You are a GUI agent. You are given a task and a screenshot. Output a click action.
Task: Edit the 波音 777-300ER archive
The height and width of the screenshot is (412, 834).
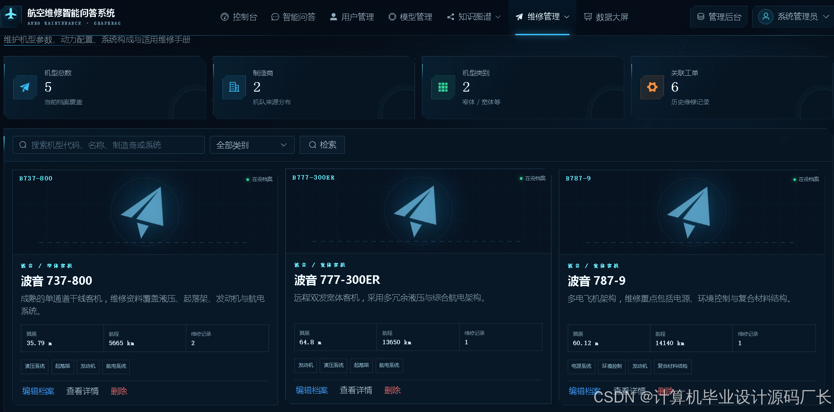pyautogui.click(x=312, y=390)
